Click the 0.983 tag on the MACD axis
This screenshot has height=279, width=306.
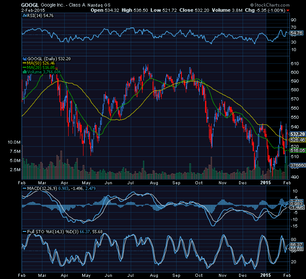pos(297,204)
